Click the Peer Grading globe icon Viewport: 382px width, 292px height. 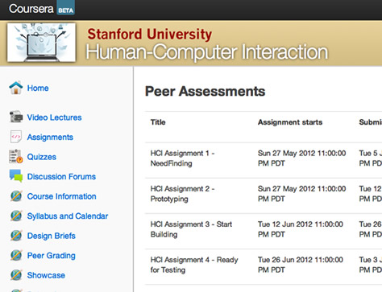pyautogui.click(x=16, y=255)
